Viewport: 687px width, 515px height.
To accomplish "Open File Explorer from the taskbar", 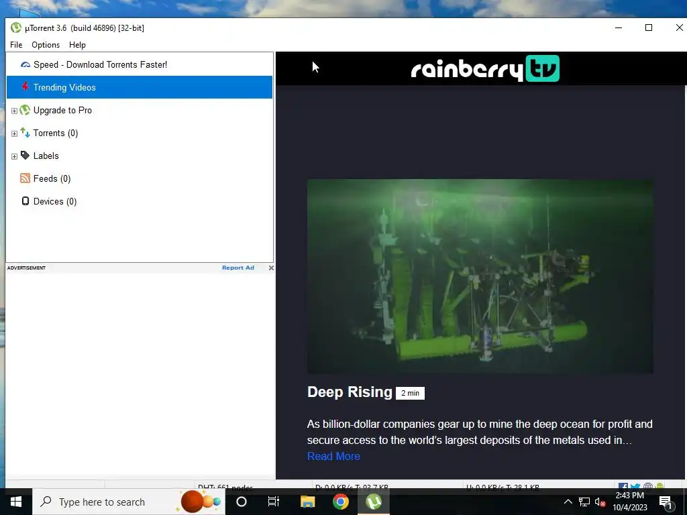I will point(307,502).
